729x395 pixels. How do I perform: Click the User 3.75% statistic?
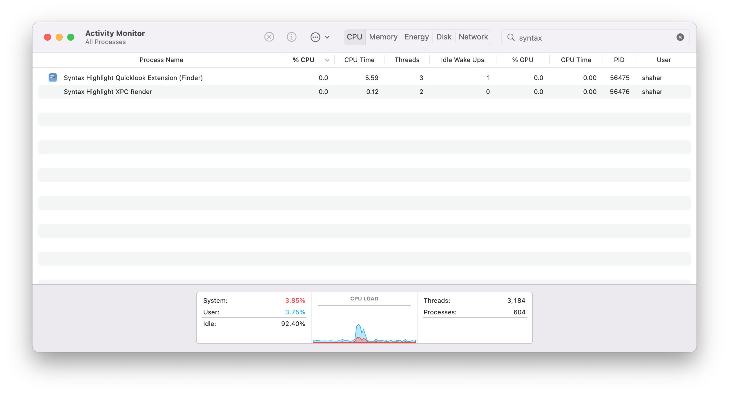coord(254,312)
